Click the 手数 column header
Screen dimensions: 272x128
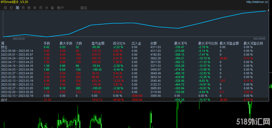pyautogui.click(x=47, y=43)
